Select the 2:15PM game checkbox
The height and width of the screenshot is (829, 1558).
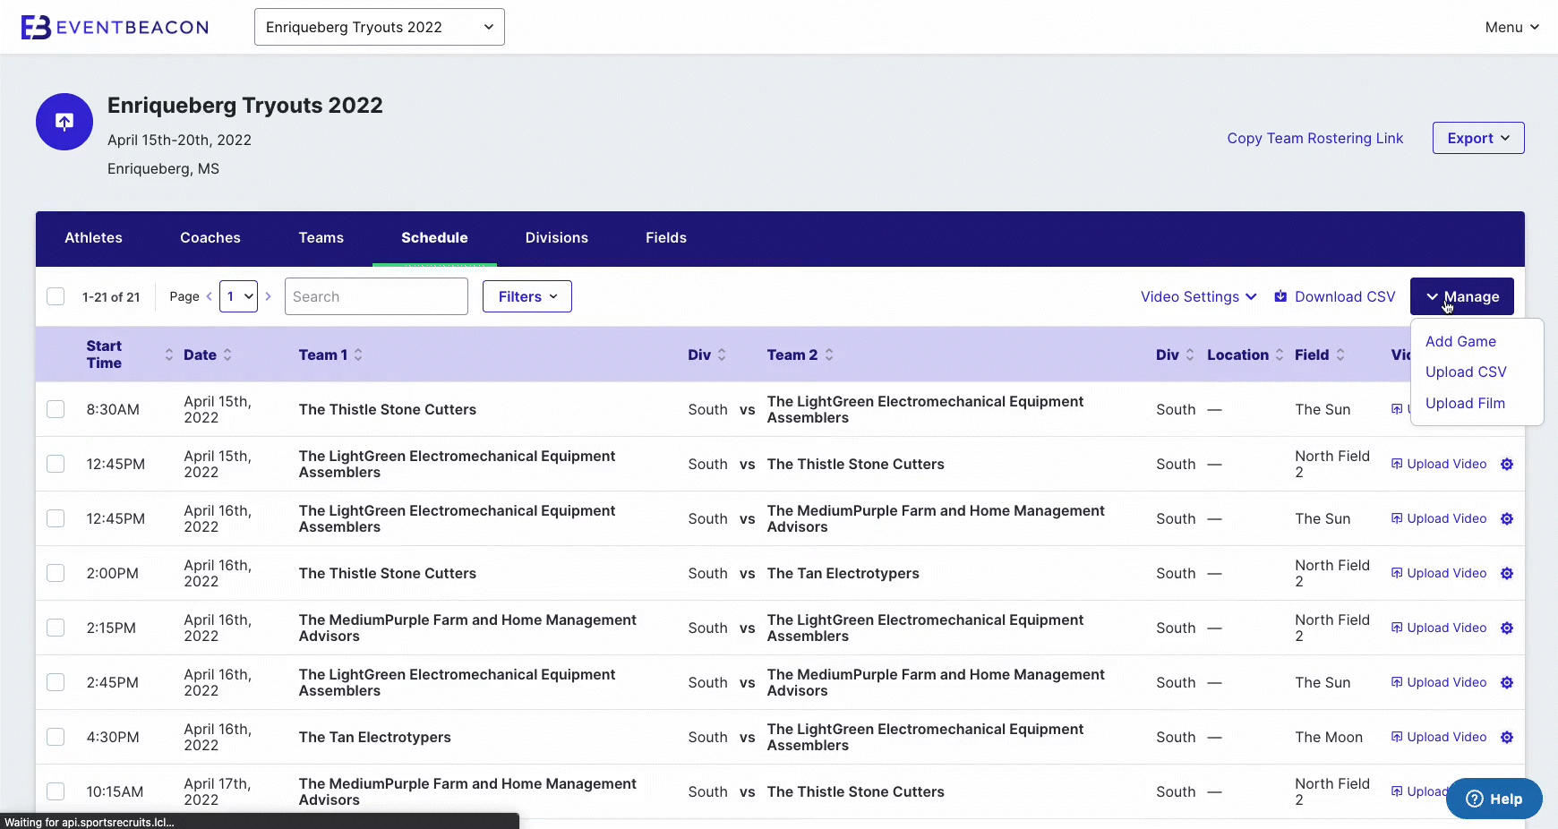coord(56,628)
